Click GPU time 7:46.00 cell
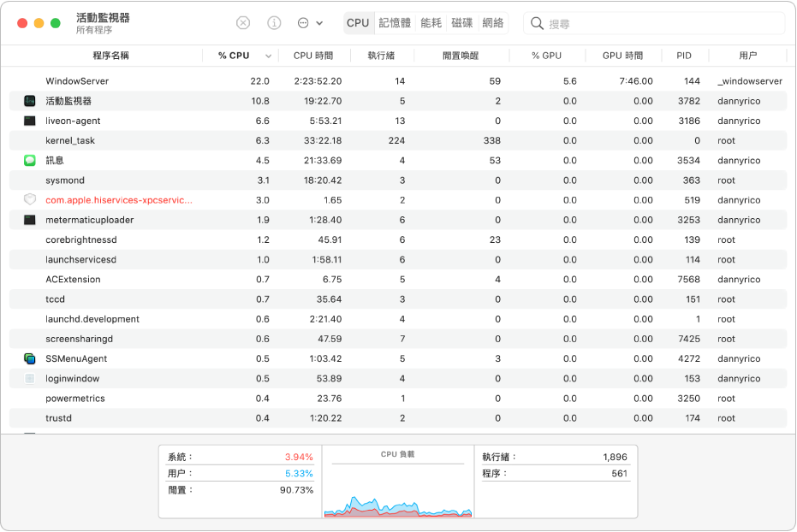This screenshot has height=532, width=797. [x=636, y=81]
